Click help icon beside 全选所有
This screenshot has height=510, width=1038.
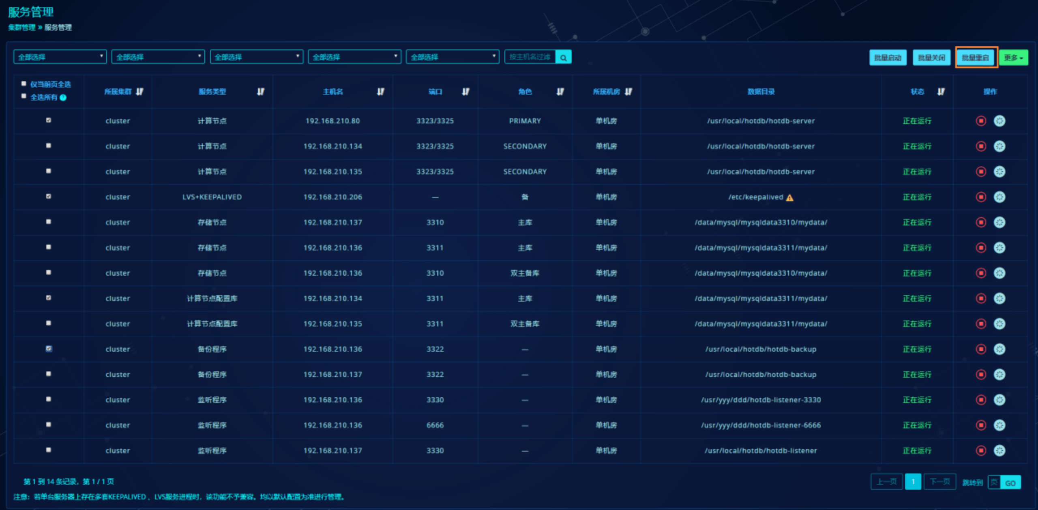click(x=63, y=97)
